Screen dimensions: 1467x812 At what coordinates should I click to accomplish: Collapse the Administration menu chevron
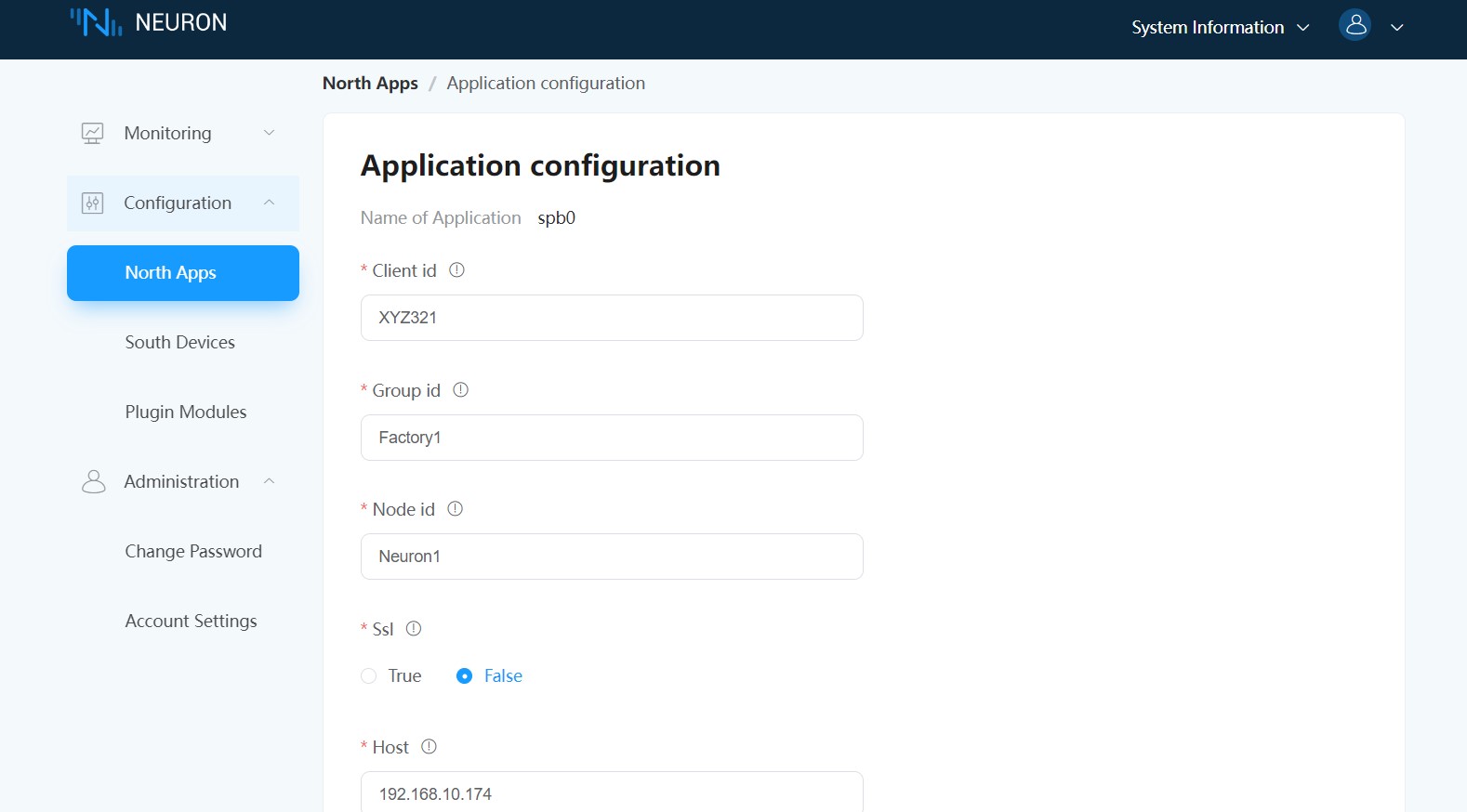point(269,481)
